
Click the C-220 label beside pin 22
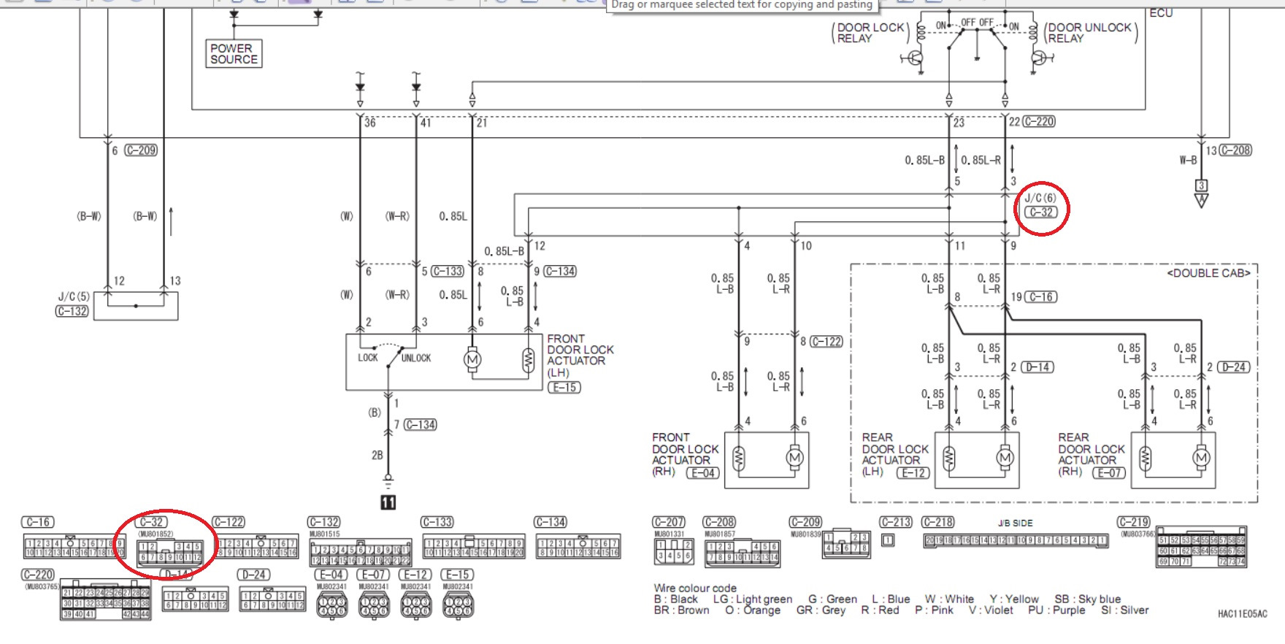click(x=1039, y=121)
